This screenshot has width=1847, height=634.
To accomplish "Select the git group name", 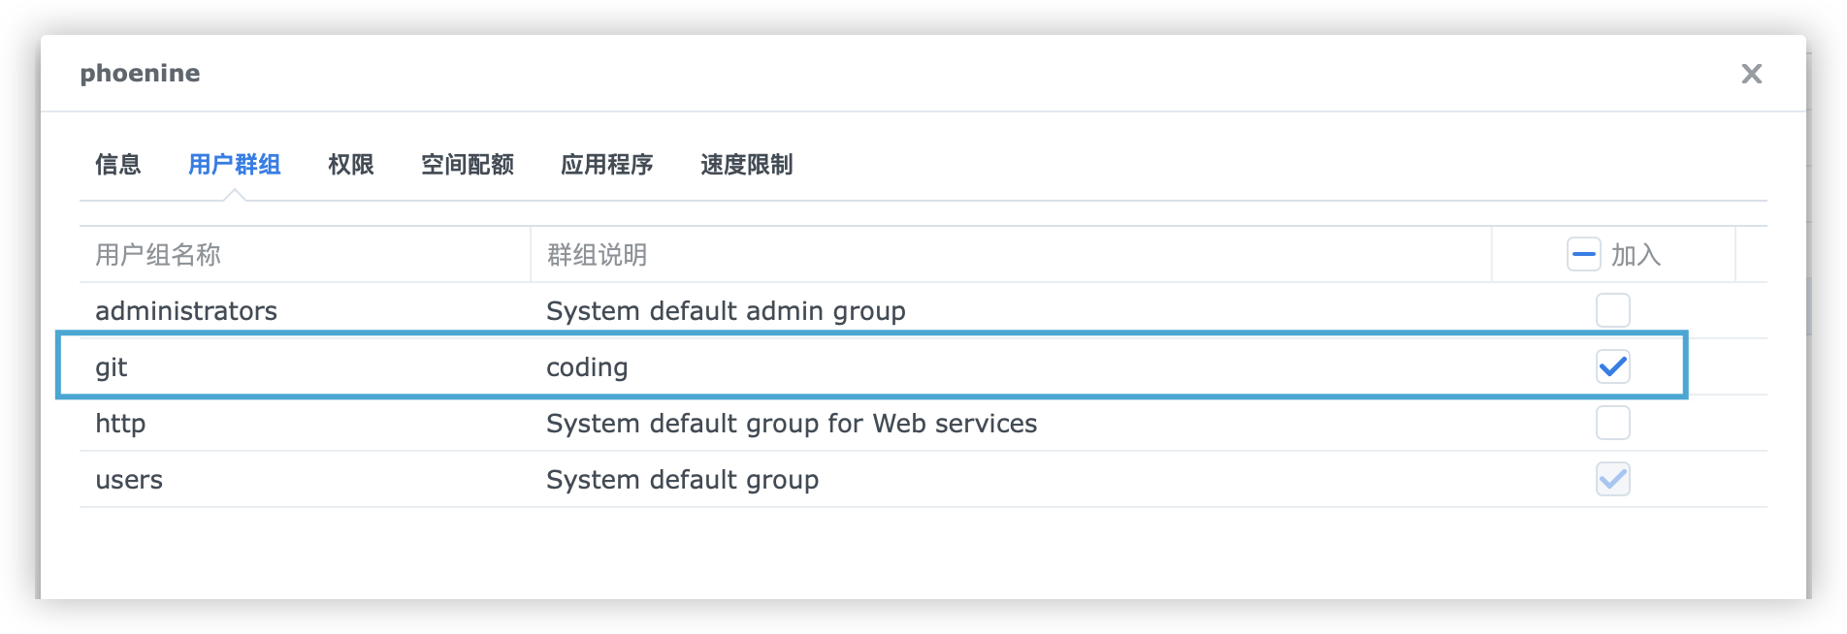I will pyautogui.click(x=112, y=367).
